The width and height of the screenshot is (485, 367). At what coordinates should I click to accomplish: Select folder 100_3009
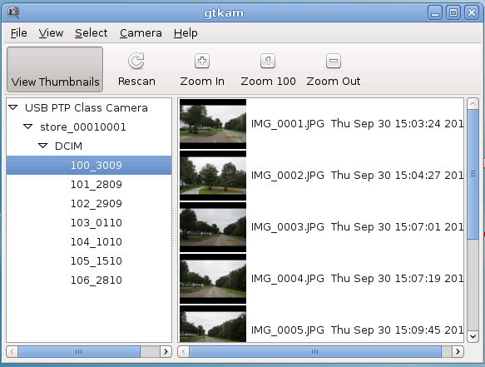pyautogui.click(x=89, y=166)
